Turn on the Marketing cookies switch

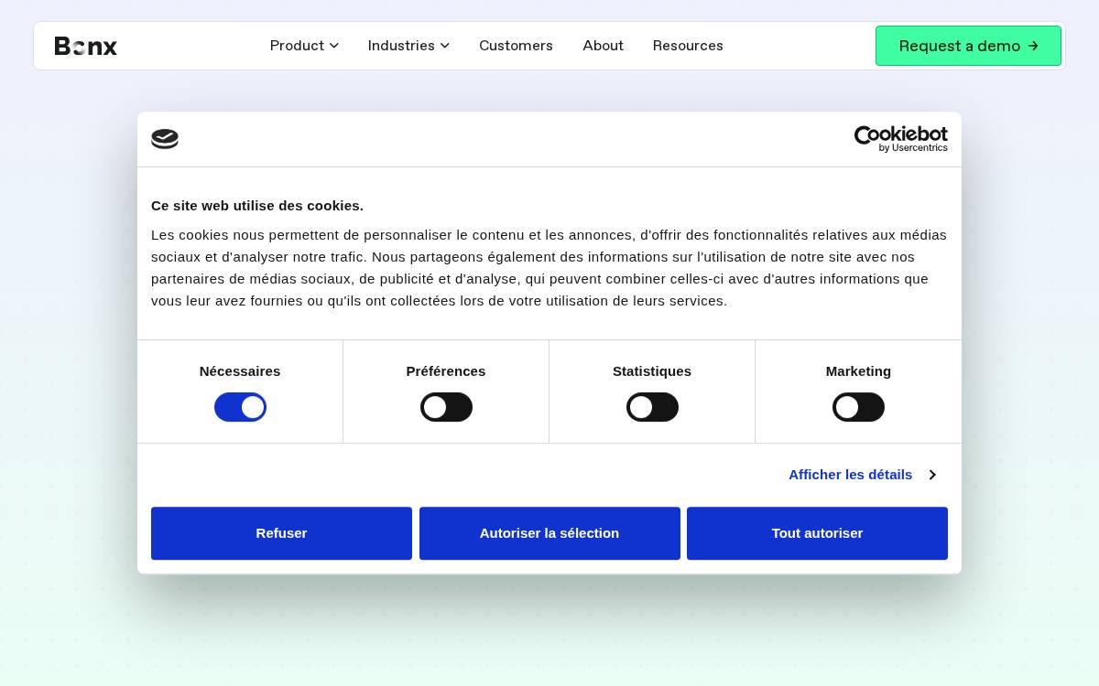coord(858,407)
